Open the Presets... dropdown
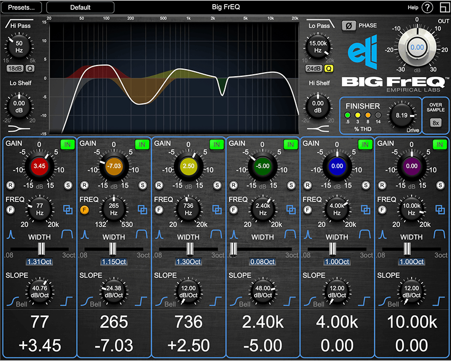 (21, 7)
